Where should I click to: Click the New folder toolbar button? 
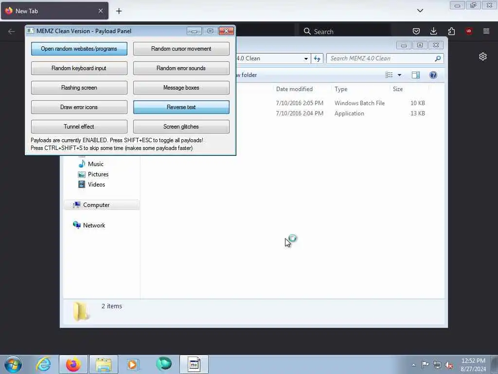(x=247, y=75)
